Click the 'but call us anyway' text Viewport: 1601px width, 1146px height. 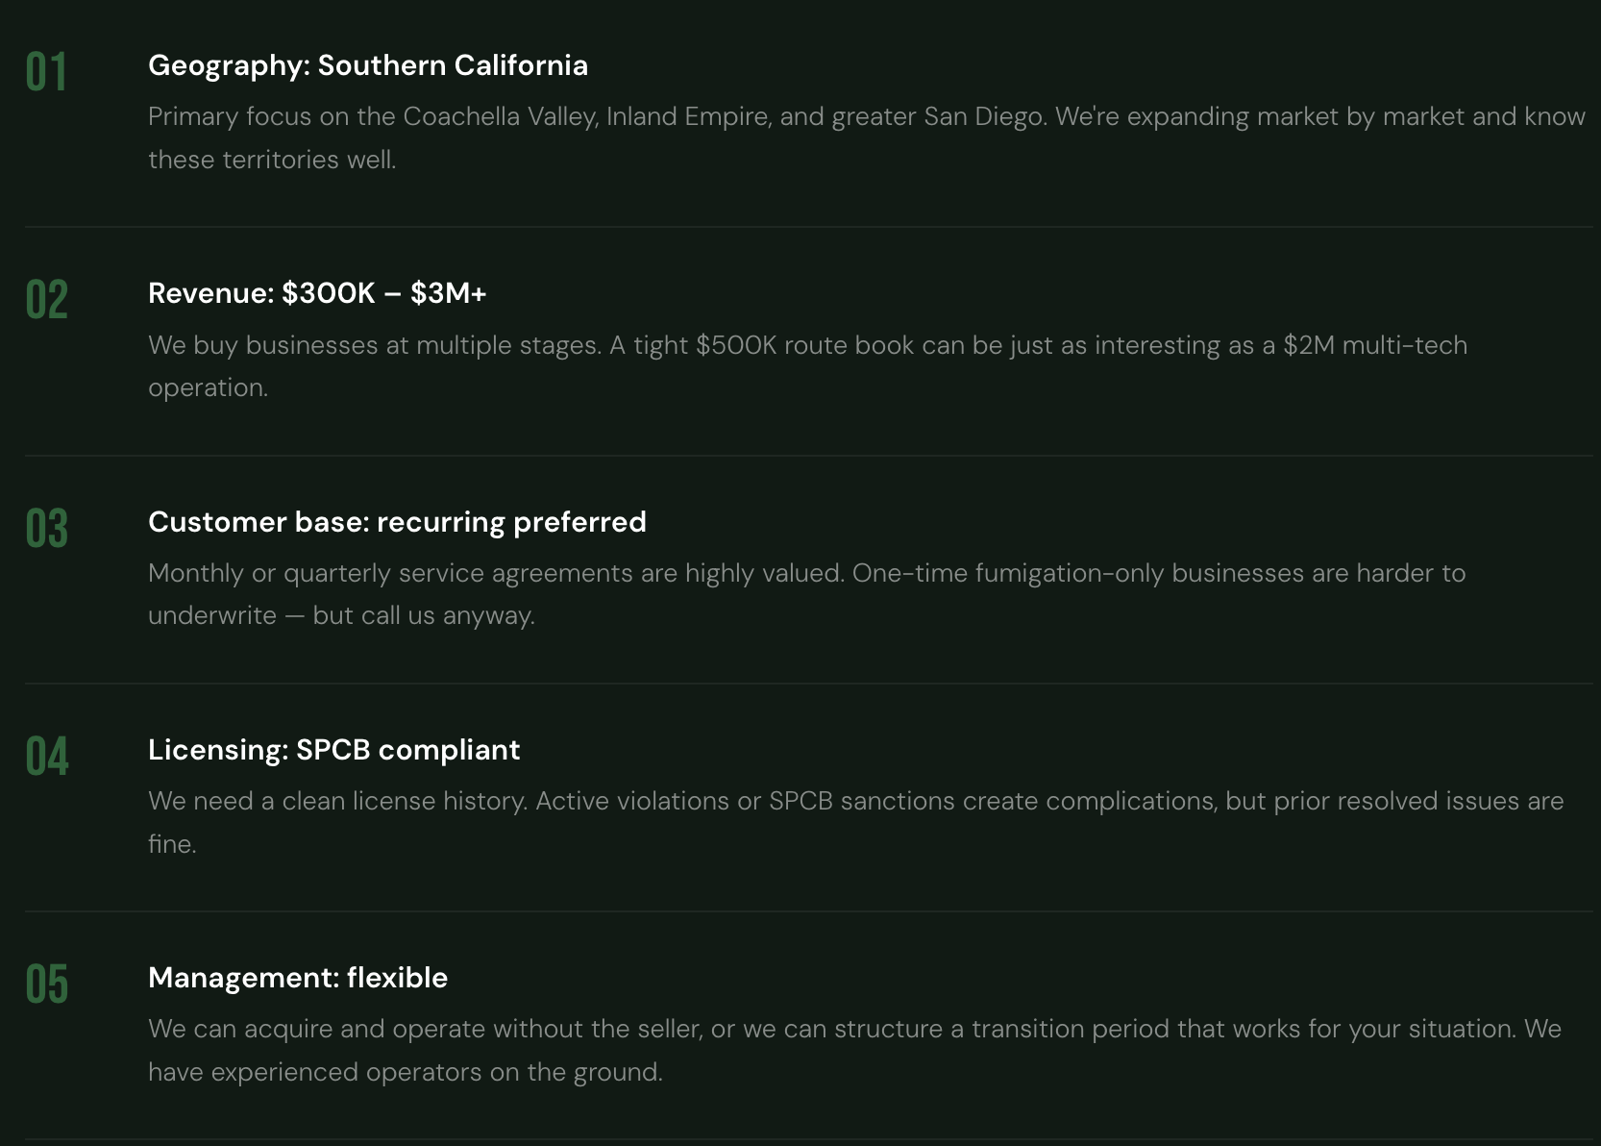[x=423, y=615]
